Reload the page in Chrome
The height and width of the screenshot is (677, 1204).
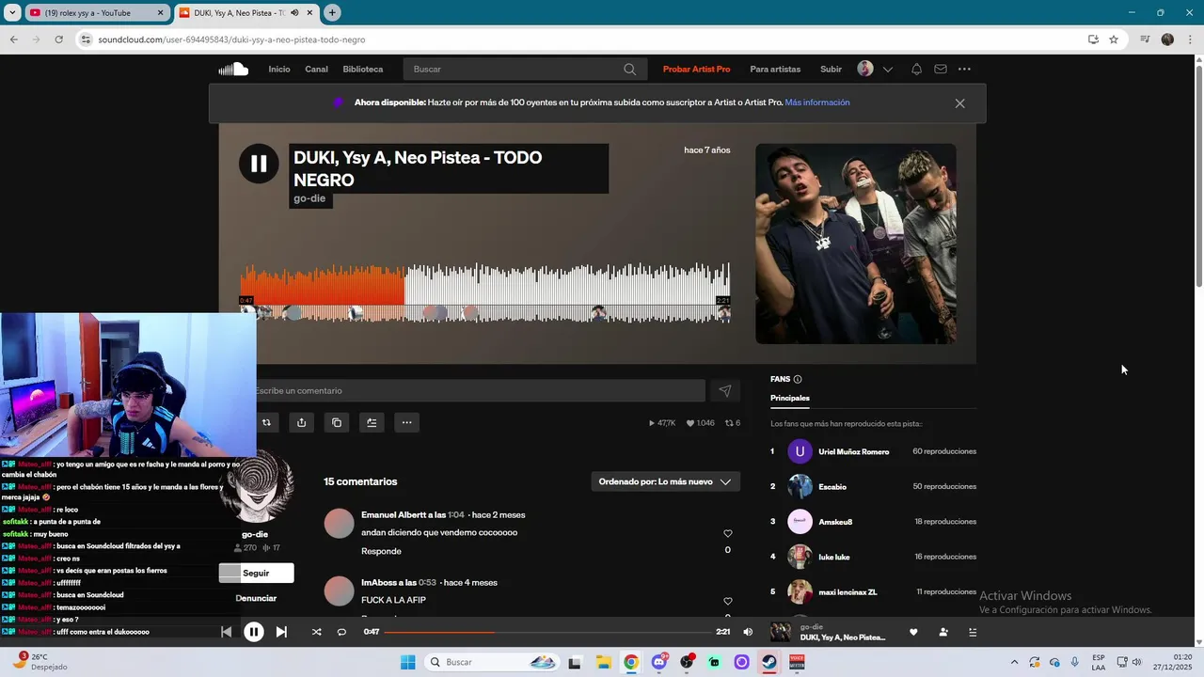coord(58,39)
